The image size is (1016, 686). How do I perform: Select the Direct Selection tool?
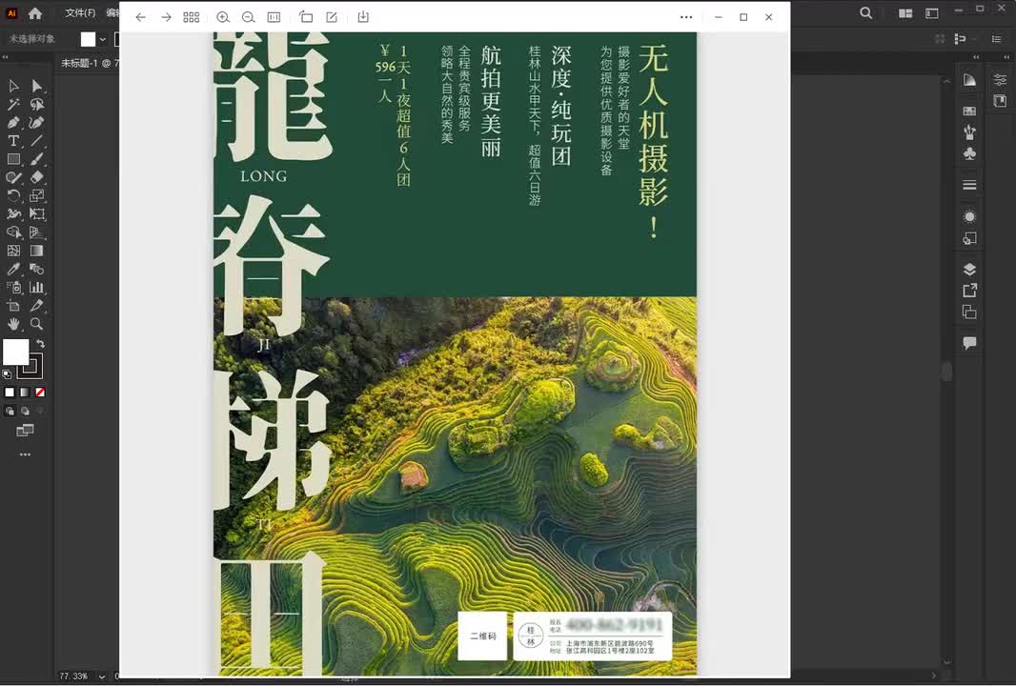tap(37, 86)
